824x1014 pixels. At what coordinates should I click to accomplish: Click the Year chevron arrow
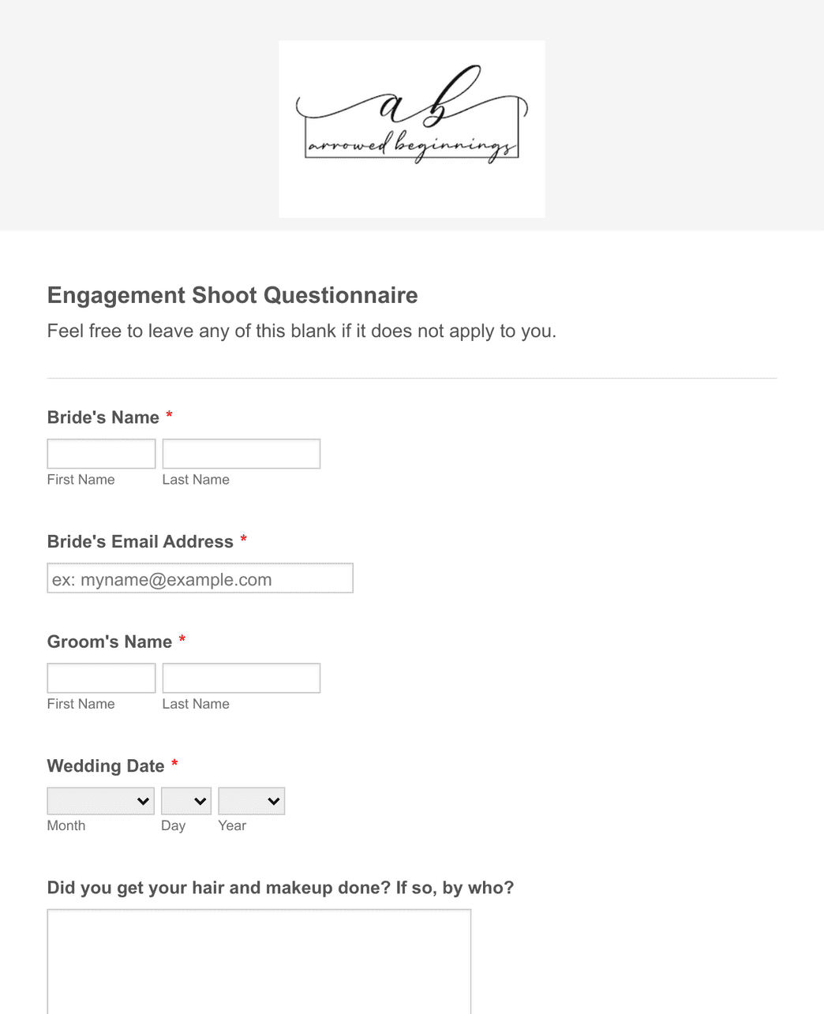273,800
